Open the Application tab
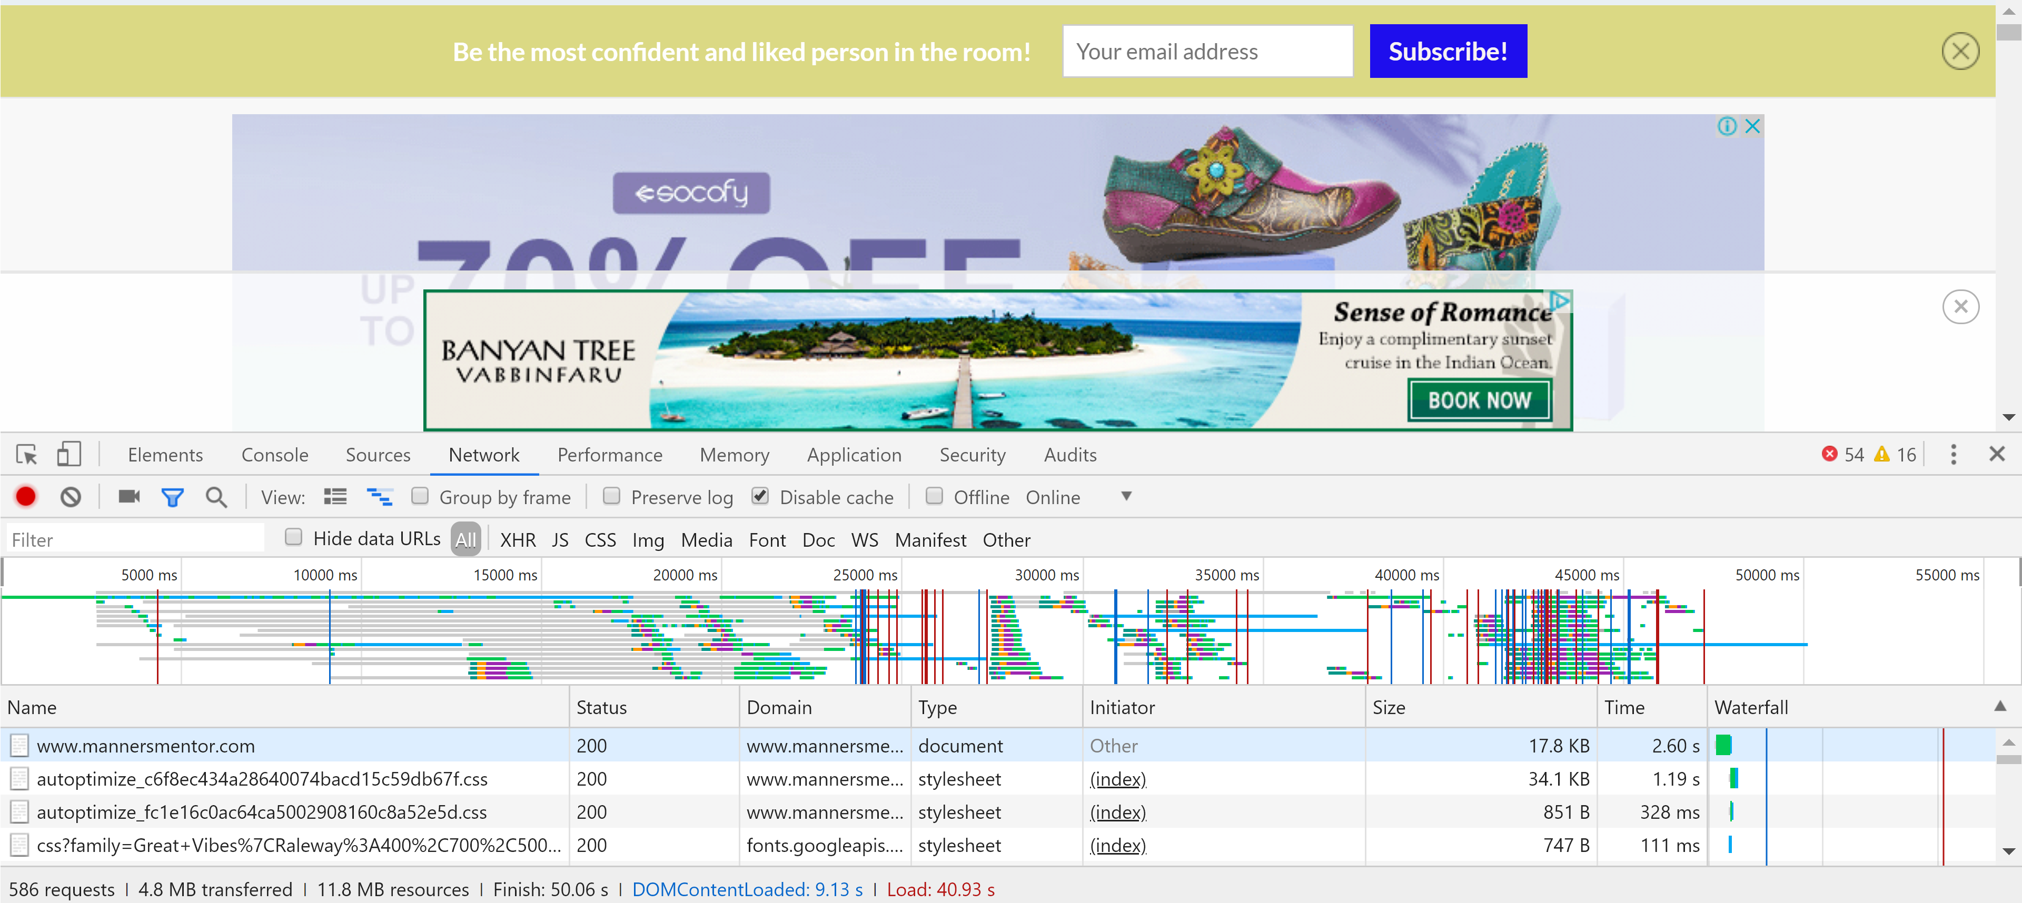2022x903 pixels. (x=854, y=455)
